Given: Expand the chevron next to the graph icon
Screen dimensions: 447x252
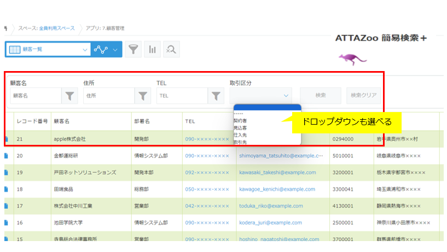Looking at the screenshot, I should [x=115, y=50].
